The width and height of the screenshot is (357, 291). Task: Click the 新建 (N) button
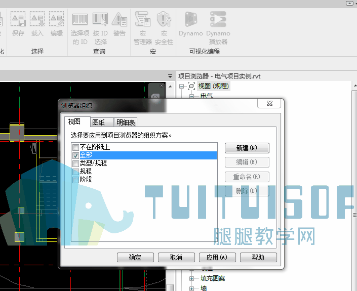coord(247,148)
